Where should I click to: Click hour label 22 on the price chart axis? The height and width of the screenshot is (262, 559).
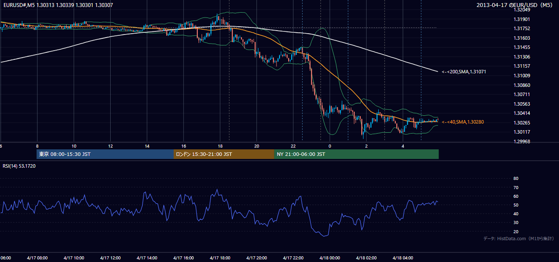(x=293, y=146)
